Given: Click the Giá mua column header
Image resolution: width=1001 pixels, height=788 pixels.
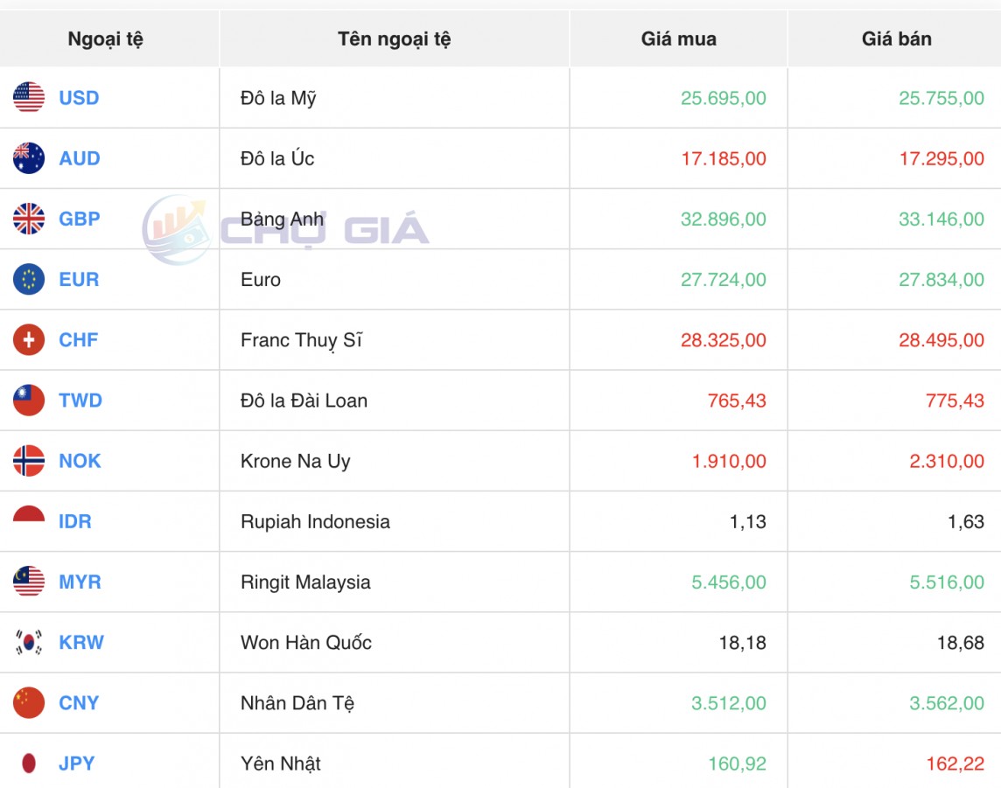Looking at the screenshot, I should (678, 38).
